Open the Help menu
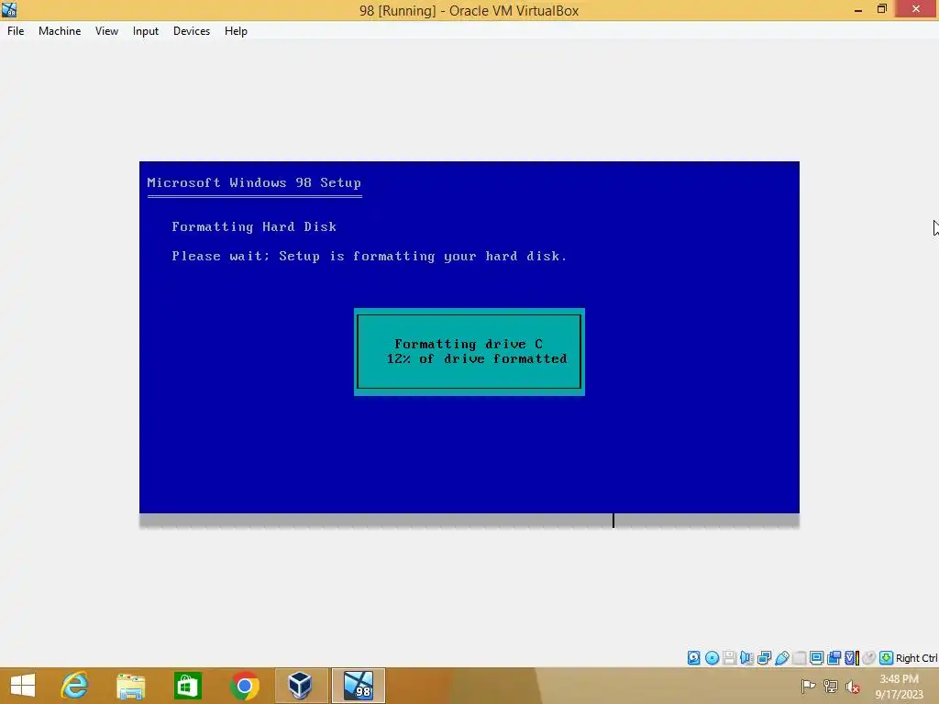 pos(236,31)
